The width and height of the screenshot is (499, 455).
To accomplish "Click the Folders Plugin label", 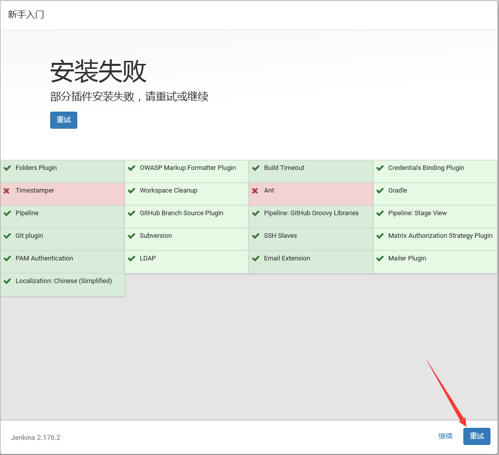I will (x=36, y=168).
